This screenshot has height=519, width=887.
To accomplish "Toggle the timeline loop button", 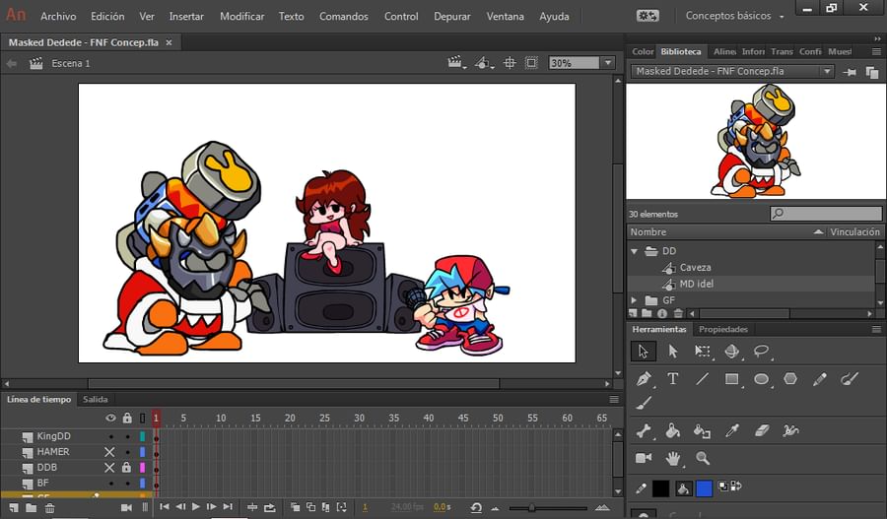I will click(x=270, y=508).
